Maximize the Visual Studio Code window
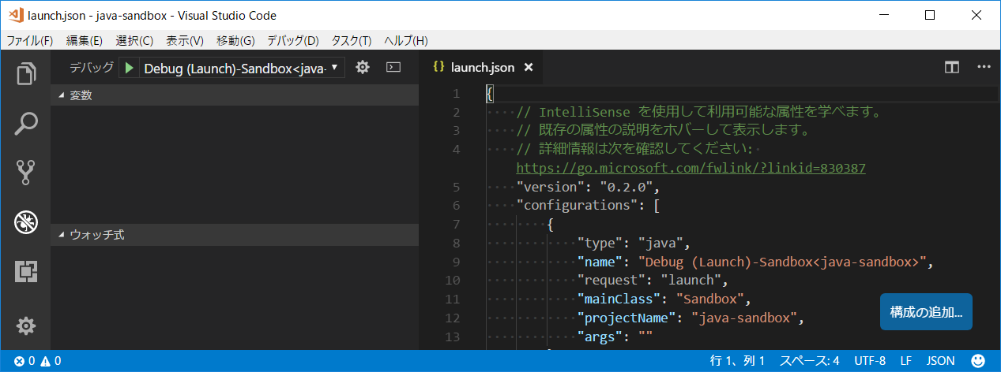This screenshot has width=1001, height=372. [930, 15]
